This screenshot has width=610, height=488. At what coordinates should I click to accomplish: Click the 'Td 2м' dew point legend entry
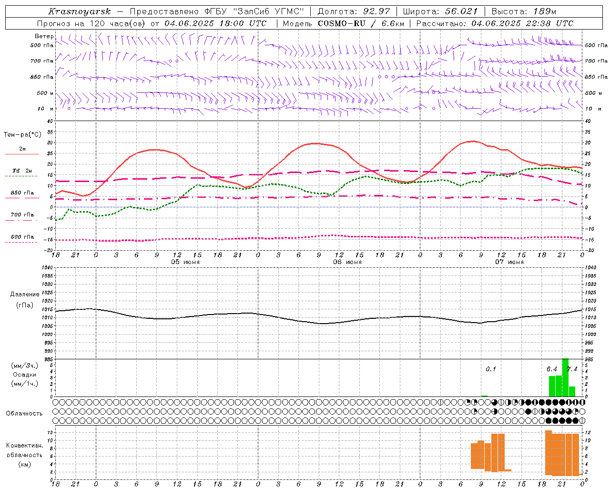22,171
